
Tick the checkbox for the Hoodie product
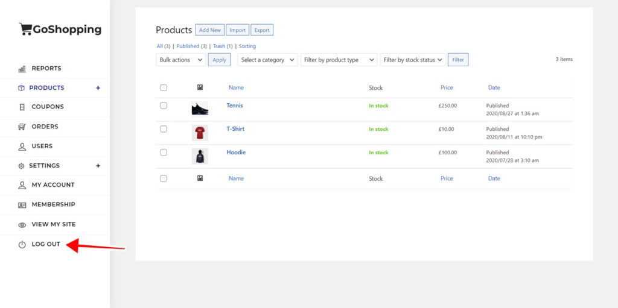(x=164, y=152)
